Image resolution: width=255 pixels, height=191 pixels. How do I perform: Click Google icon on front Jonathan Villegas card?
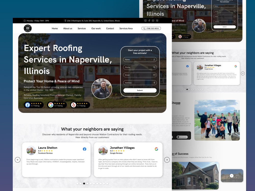click(157, 149)
